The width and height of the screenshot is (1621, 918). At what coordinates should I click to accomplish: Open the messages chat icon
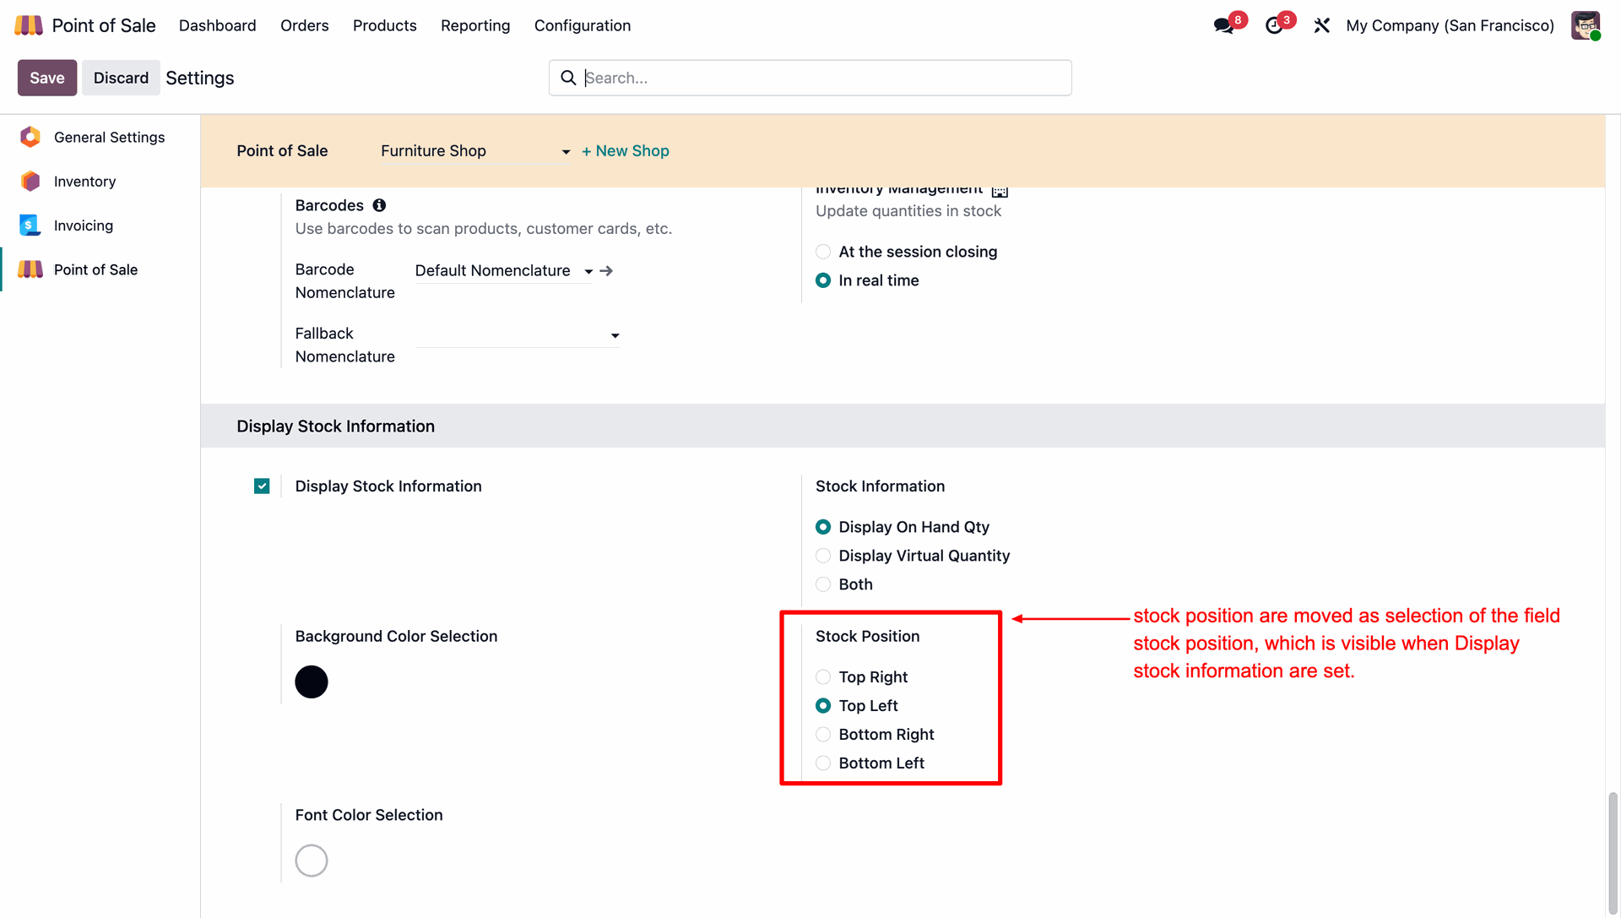click(1223, 25)
